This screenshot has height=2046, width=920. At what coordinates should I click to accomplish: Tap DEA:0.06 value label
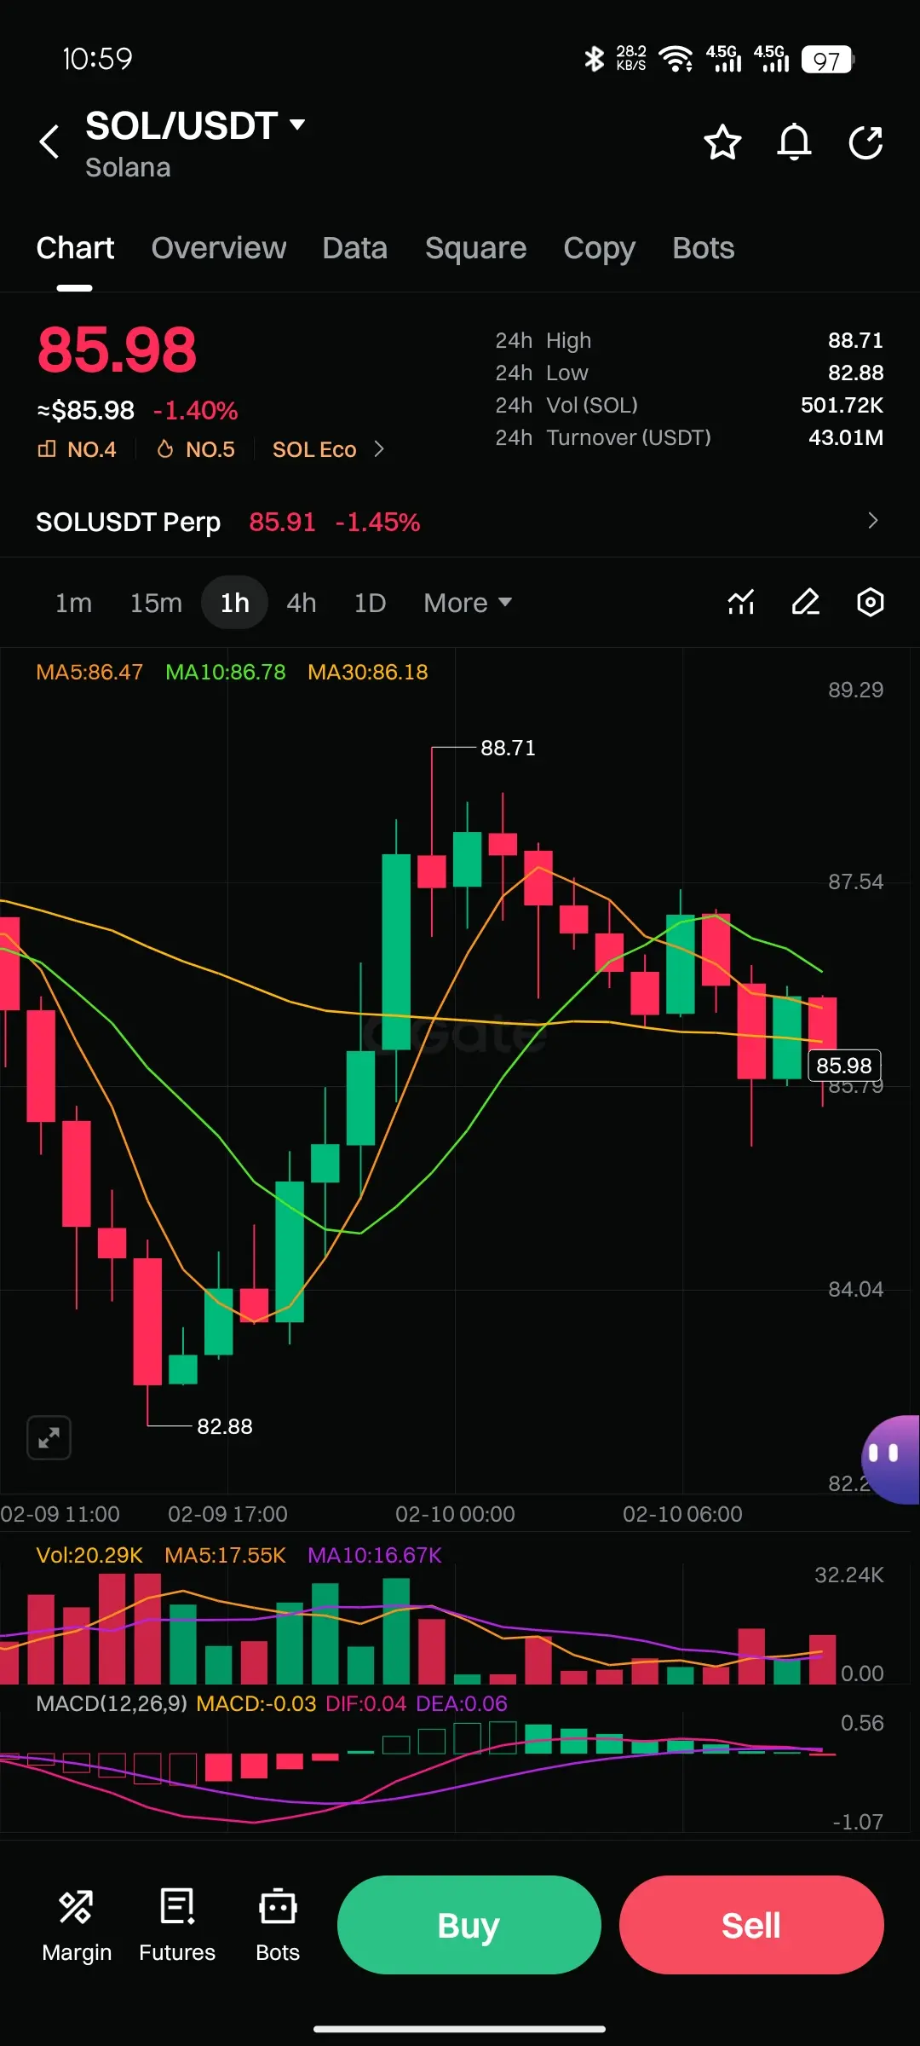pos(462,1703)
